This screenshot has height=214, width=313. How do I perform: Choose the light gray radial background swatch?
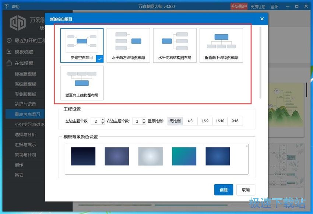(151, 156)
